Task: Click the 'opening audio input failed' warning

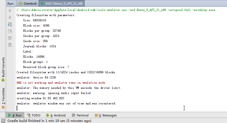Action: point(54,93)
